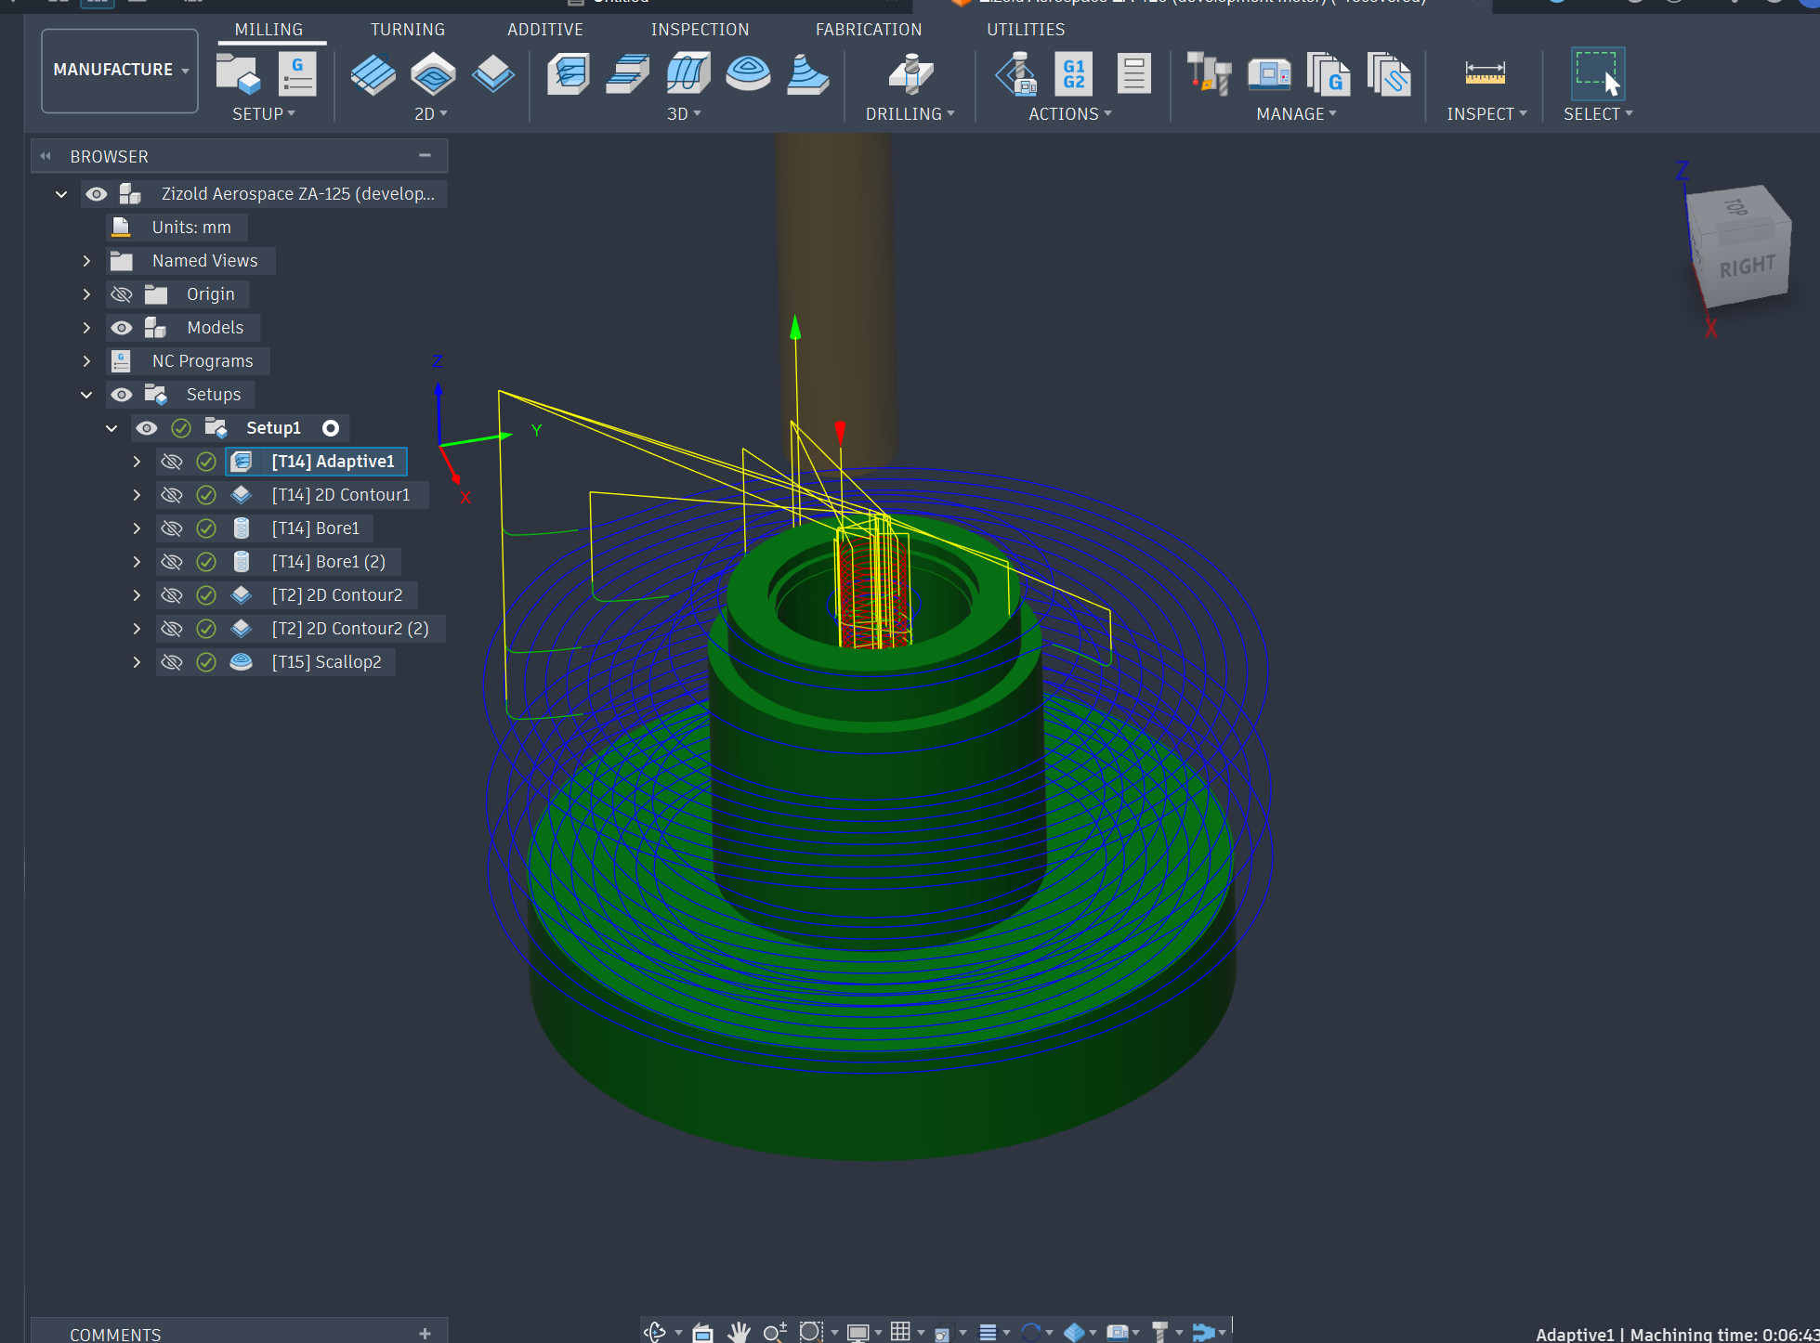
Task: Show the [T15] Scallop2 toolpath
Action: pyautogui.click(x=172, y=662)
